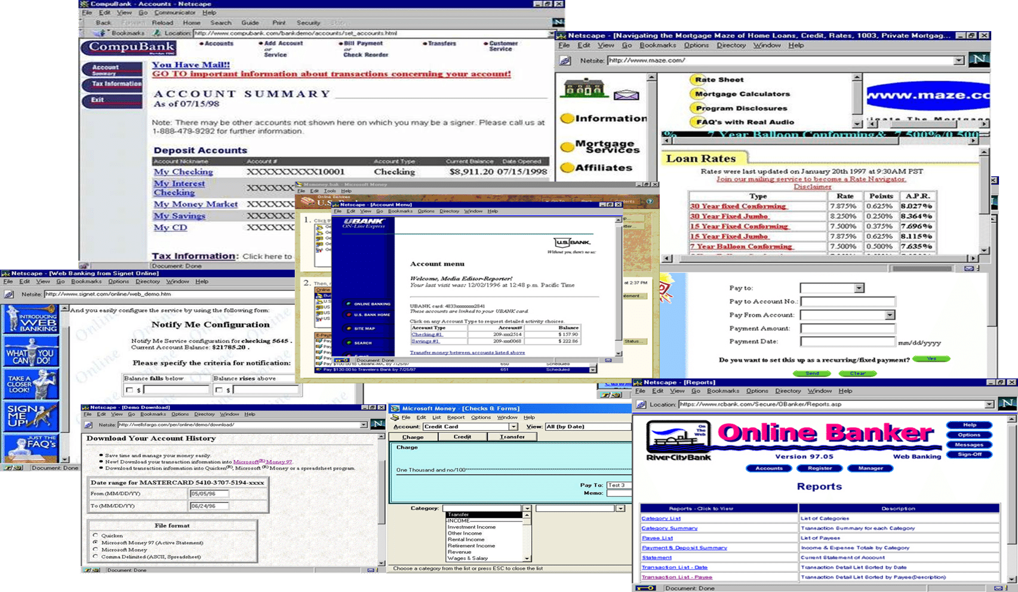Click the From date field showing 05/05/96

coord(209,494)
